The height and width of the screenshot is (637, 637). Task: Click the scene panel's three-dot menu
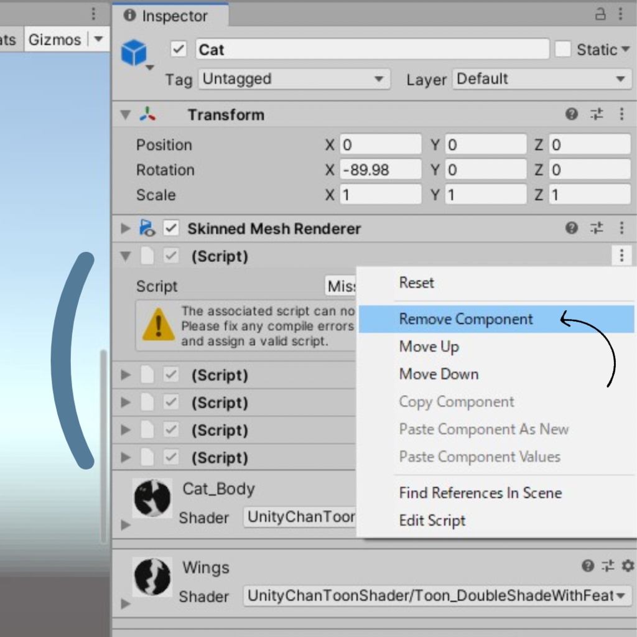(93, 14)
